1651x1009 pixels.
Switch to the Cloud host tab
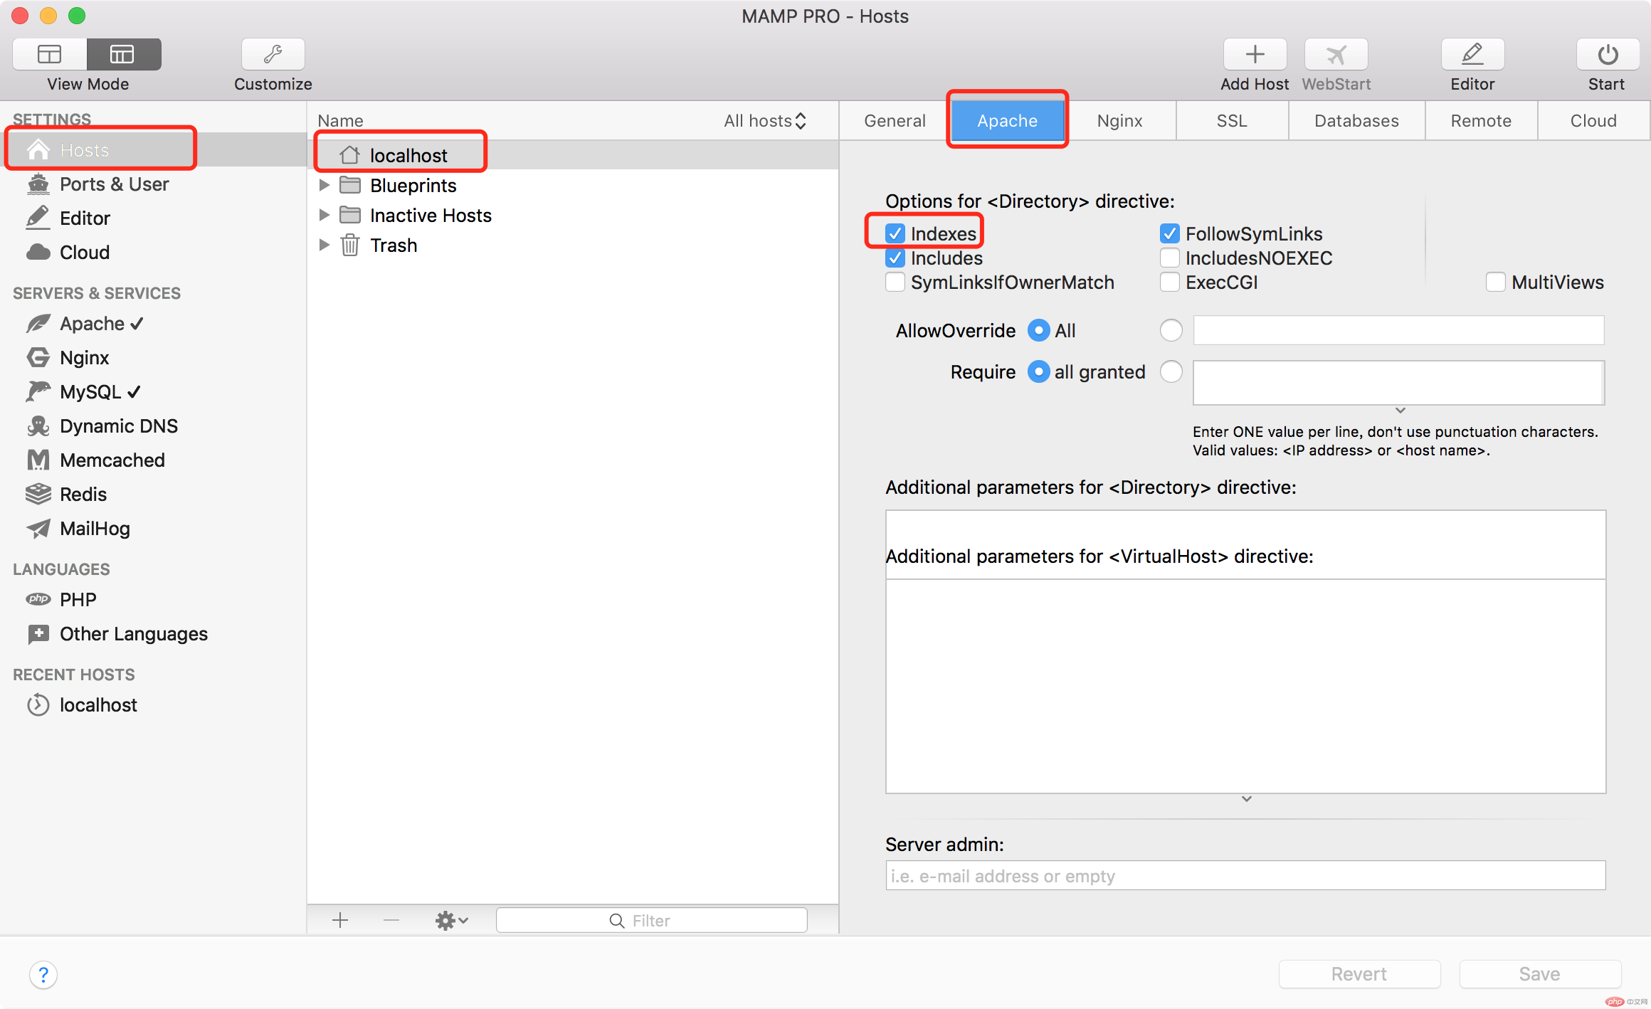(1593, 121)
